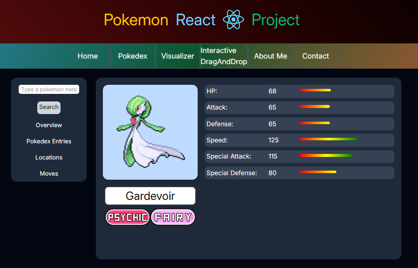Open Interactive DragAndDrop nav tab
418x268 pixels.
[x=224, y=56]
